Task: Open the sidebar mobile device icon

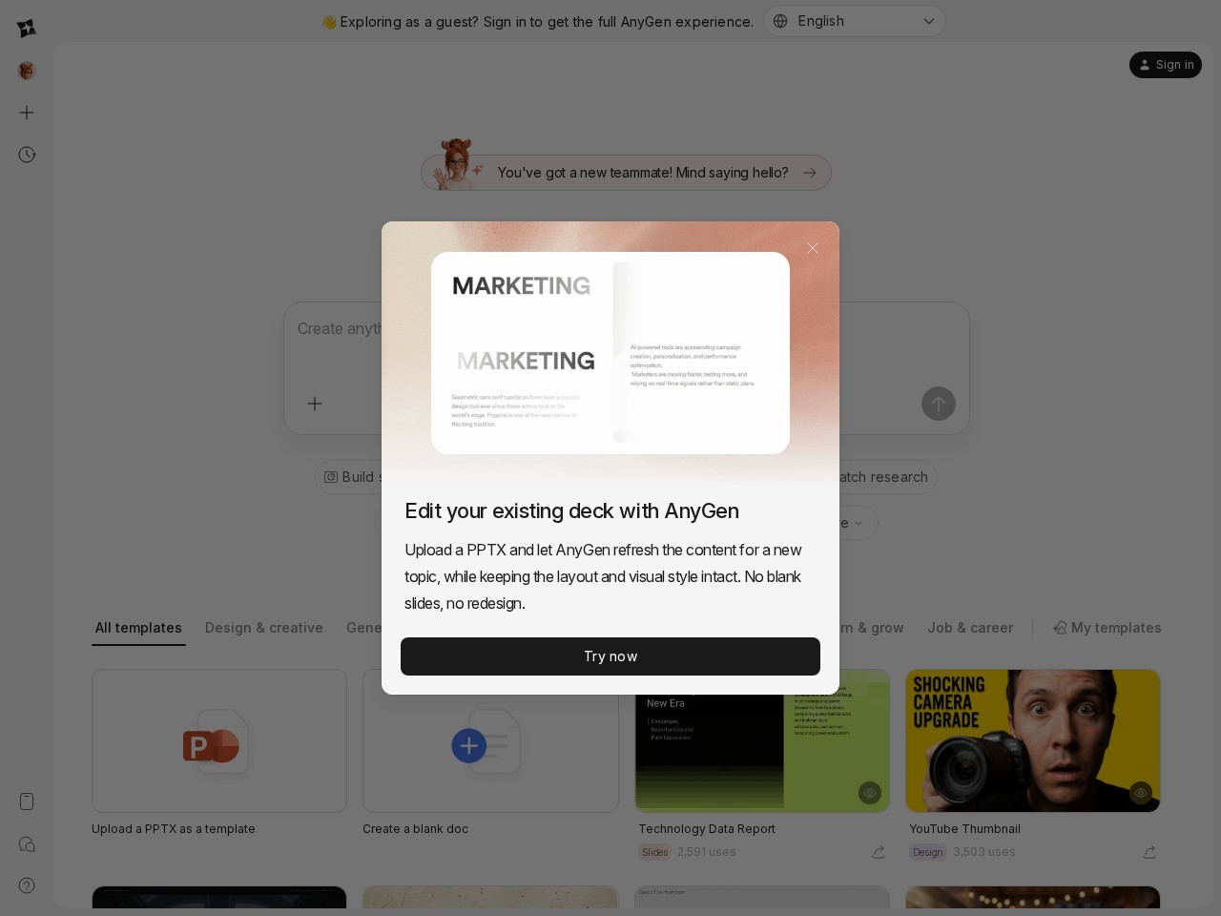Action: coord(27,801)
